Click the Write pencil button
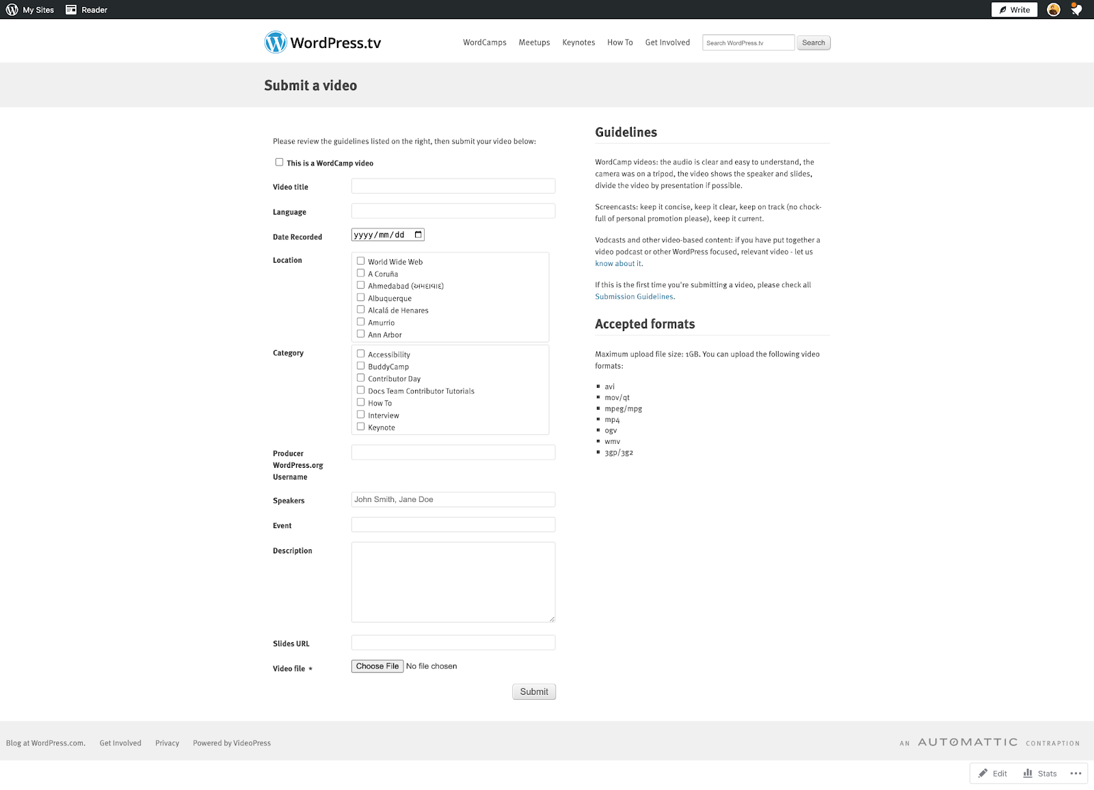 tap(1013, 10)
